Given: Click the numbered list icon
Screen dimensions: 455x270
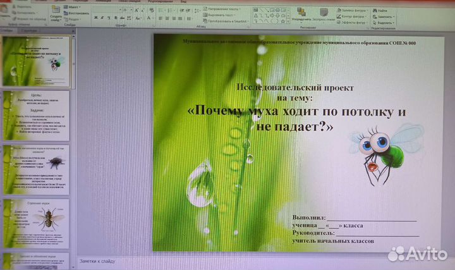Looking at the screenshot, I should click(171, 11).
